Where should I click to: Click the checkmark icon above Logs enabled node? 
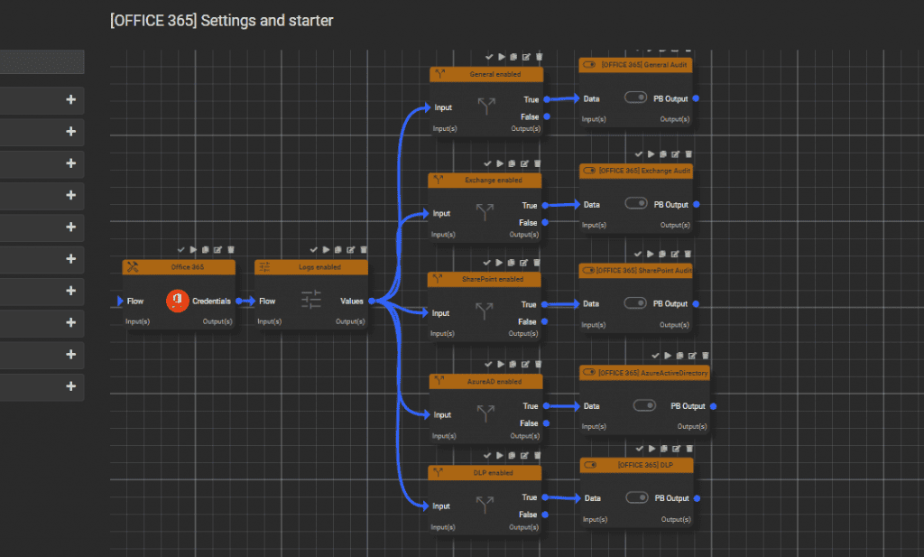[x=313, y=250]
